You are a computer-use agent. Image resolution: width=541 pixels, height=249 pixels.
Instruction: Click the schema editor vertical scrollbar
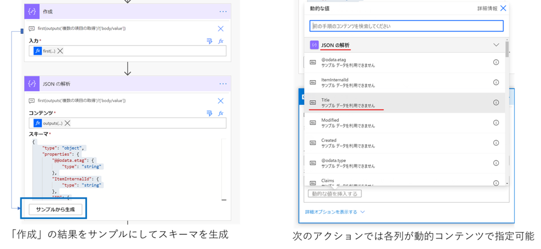click(x=224, y=170)
